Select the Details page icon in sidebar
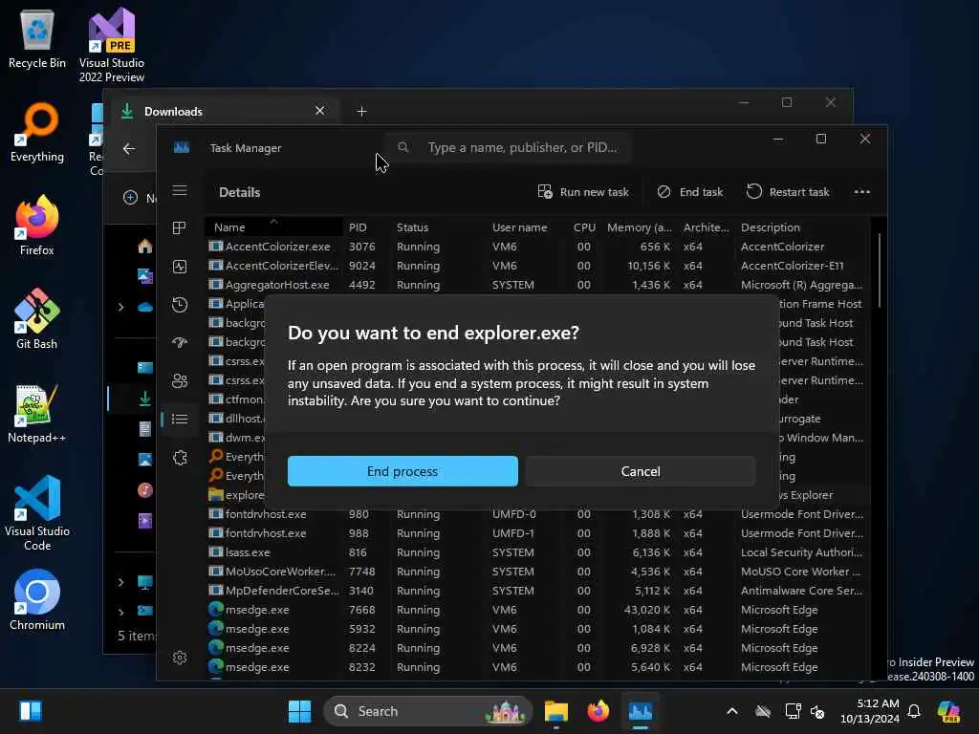979x734 pixels. pos(180,419)
